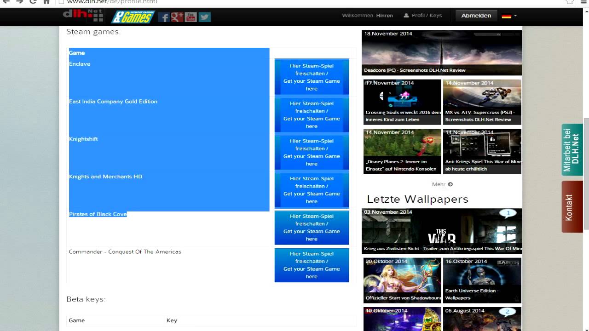Open the Deadcore (PC) screenshots review thumbnail

click(x=442, y=52)
